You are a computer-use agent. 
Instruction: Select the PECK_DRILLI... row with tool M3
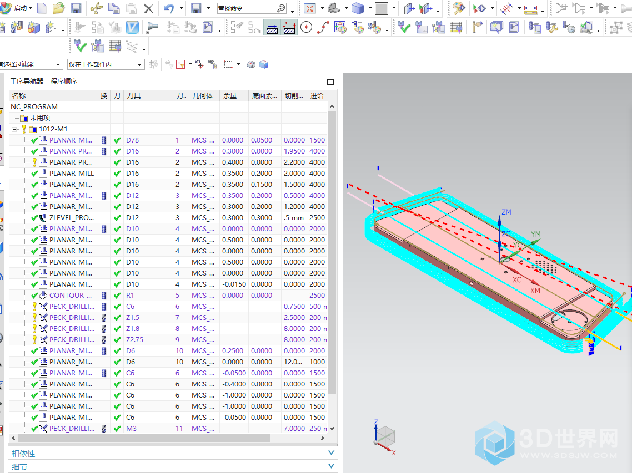[72, 429]
